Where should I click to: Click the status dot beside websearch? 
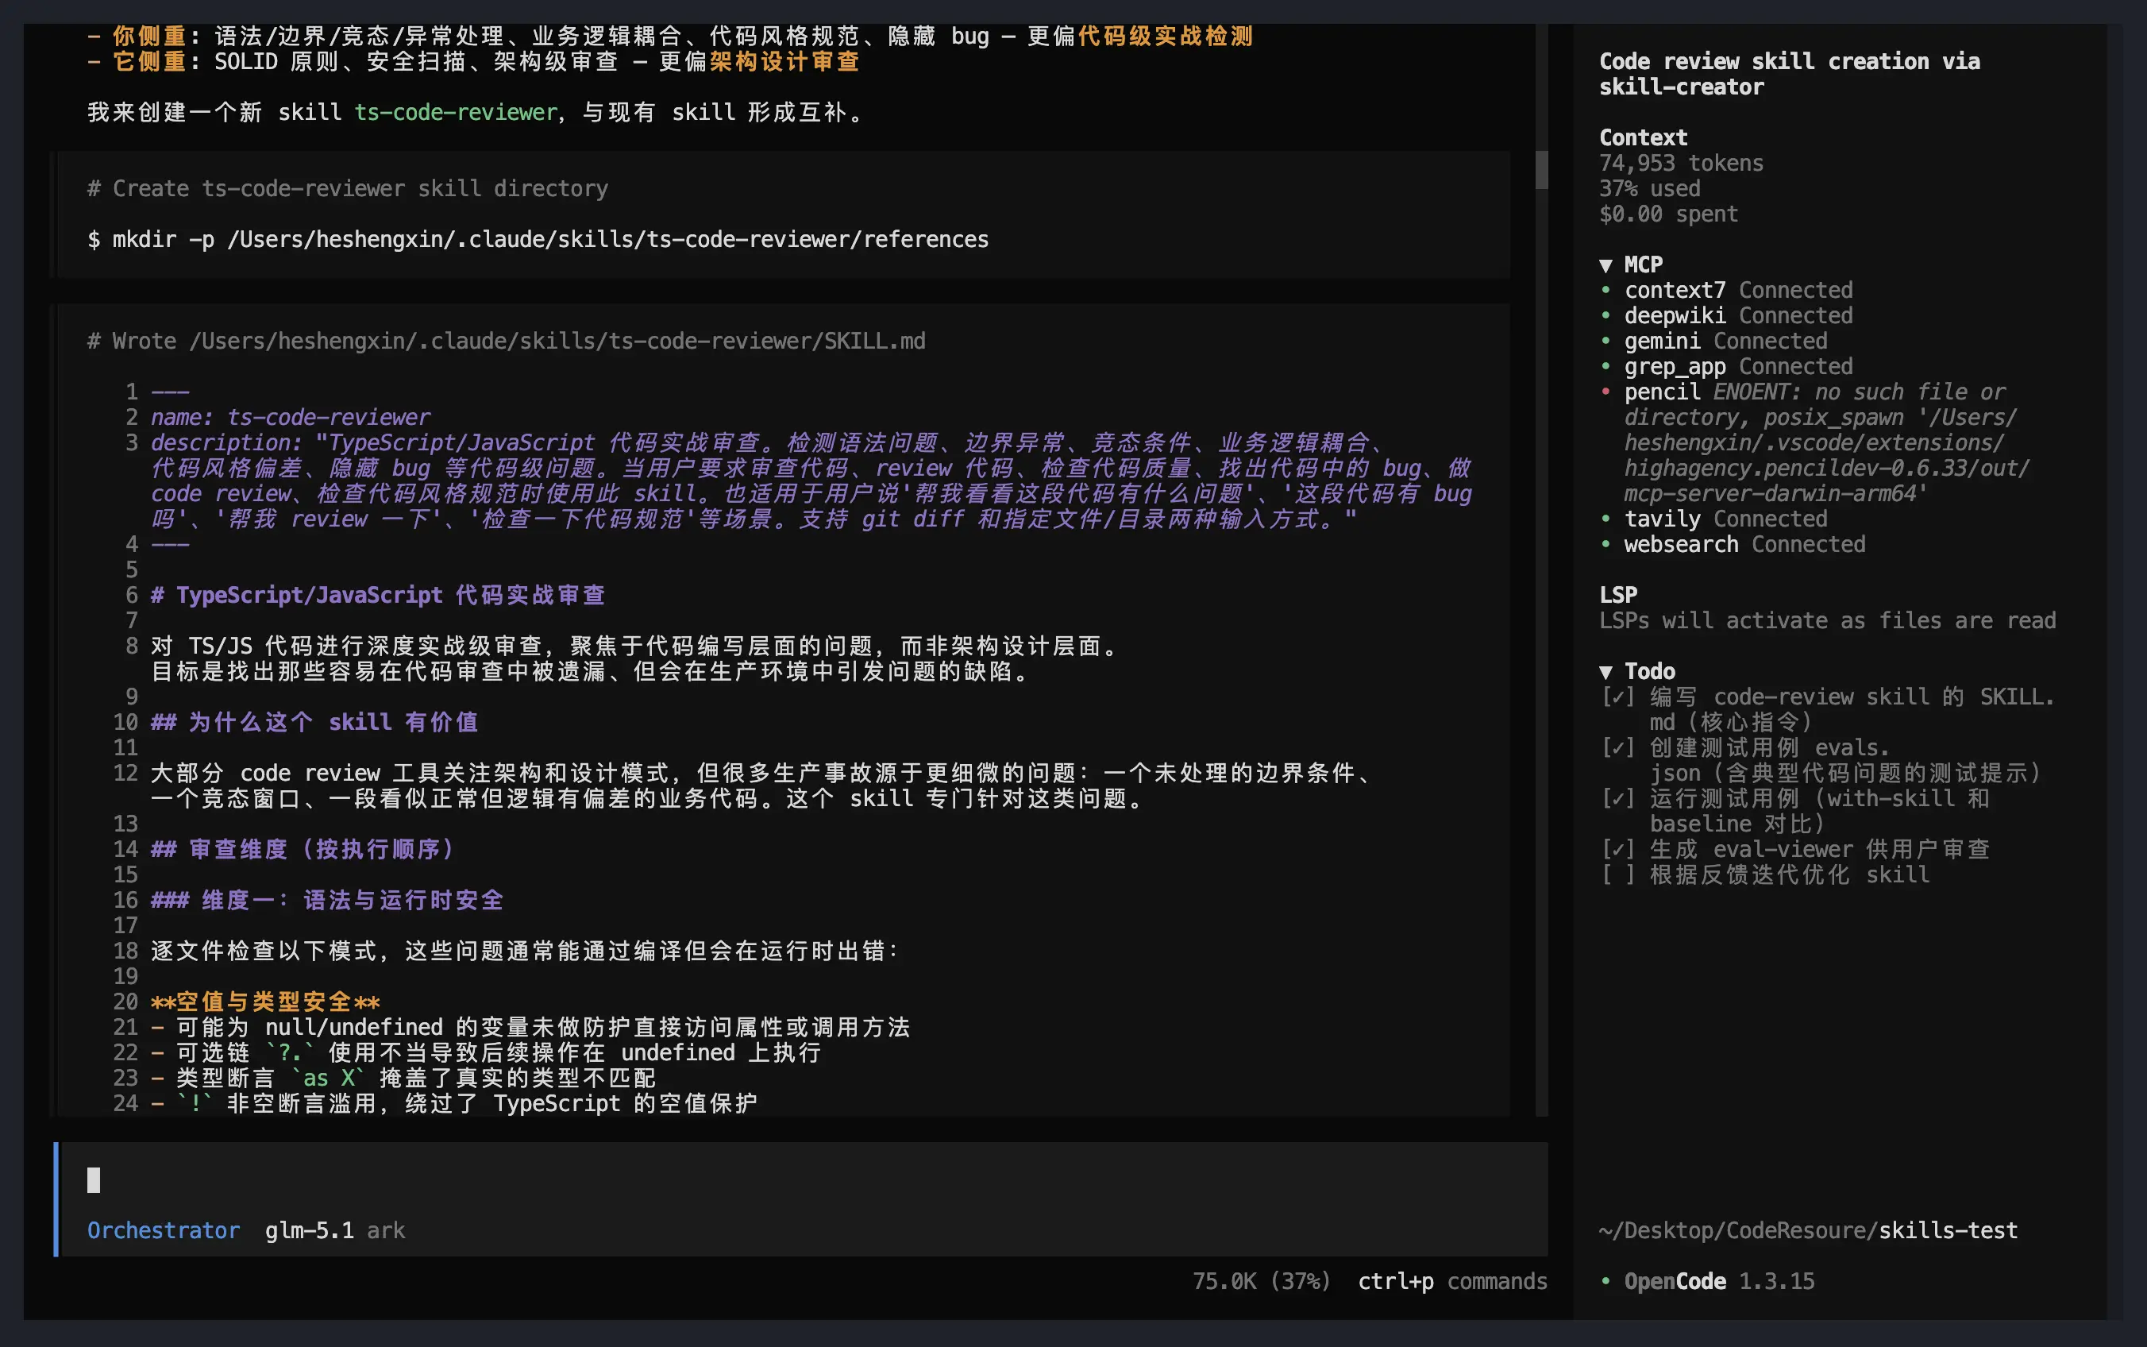(1605, 543)
